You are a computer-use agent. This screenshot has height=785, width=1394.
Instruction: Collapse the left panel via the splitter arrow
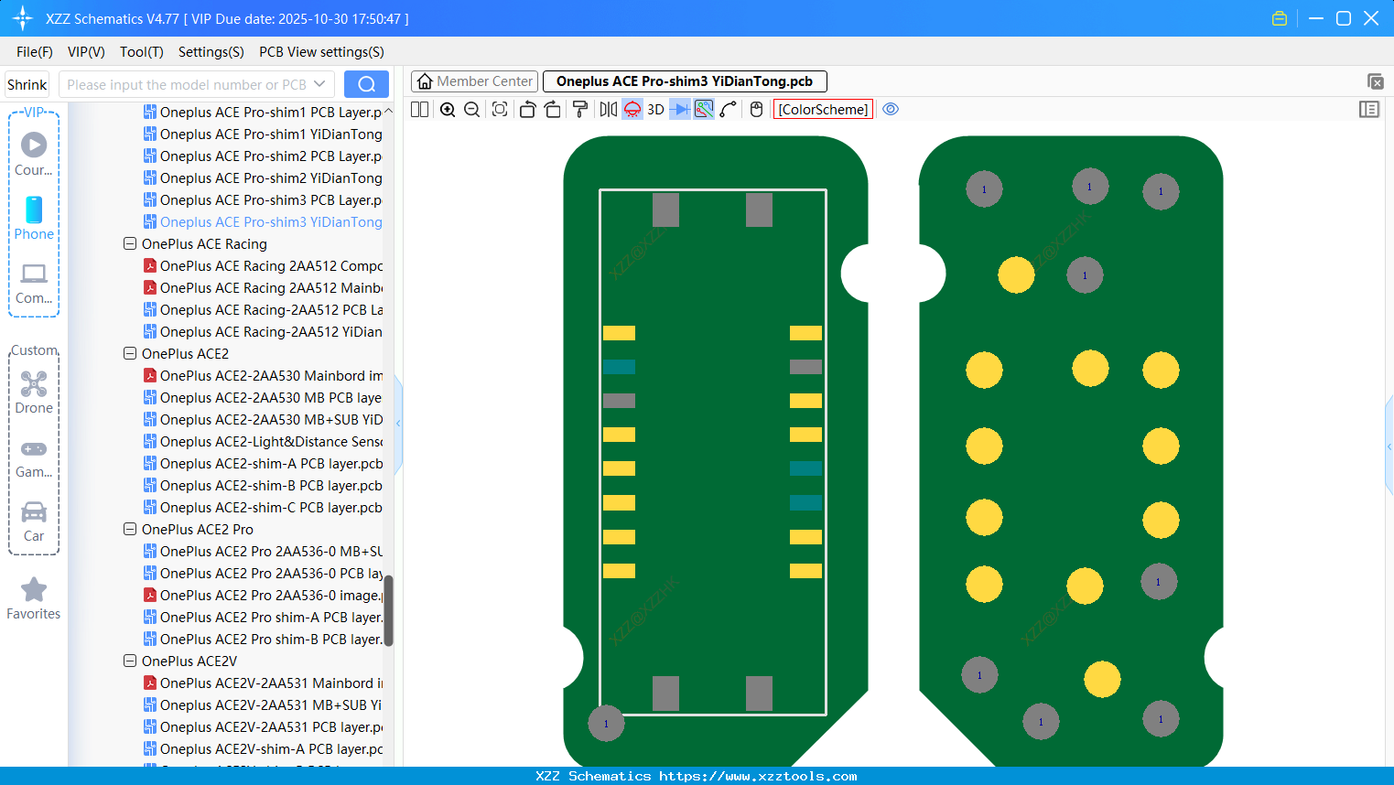click(x=398, y=423)
